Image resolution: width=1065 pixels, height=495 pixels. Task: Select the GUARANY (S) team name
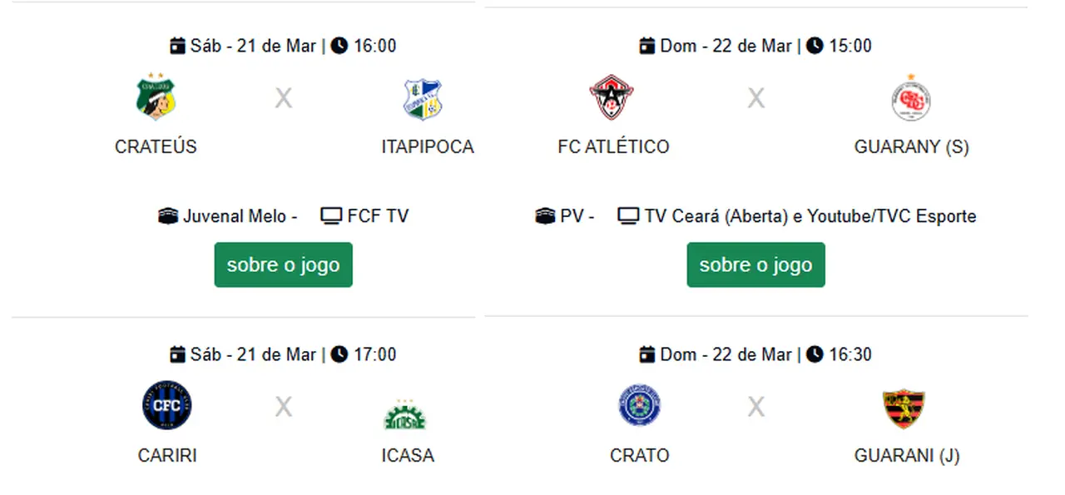(x=911, y=146)
